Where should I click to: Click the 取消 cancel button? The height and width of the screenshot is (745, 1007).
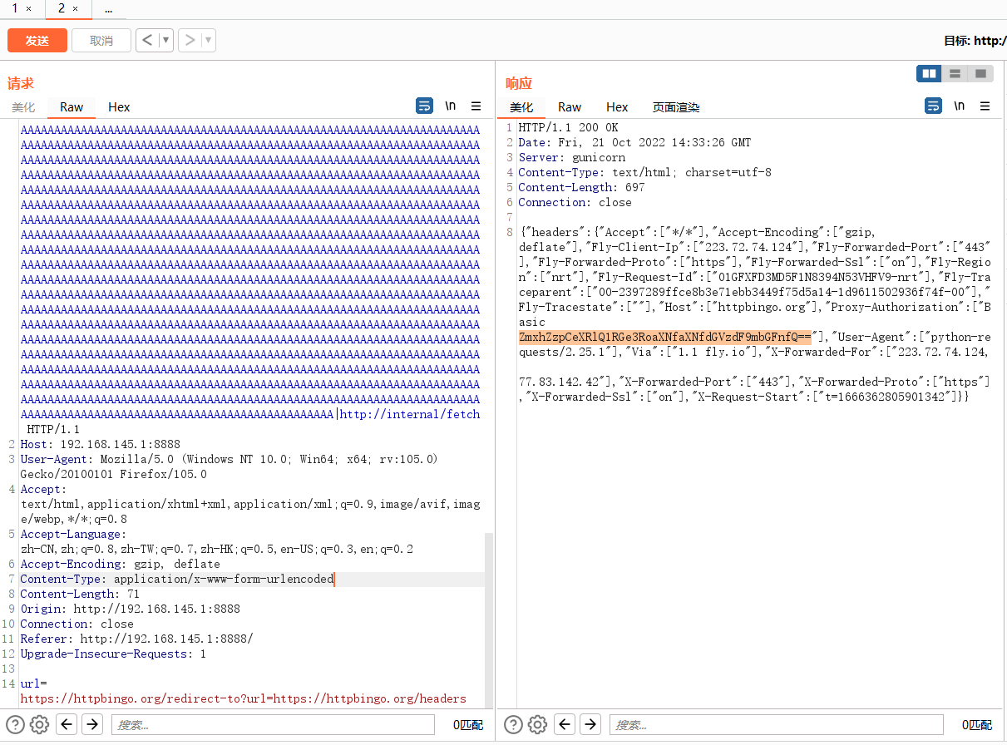tap(101, 40)
